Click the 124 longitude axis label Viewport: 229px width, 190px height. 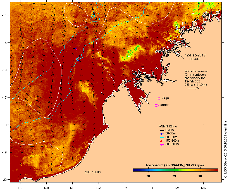pos(151,188)
